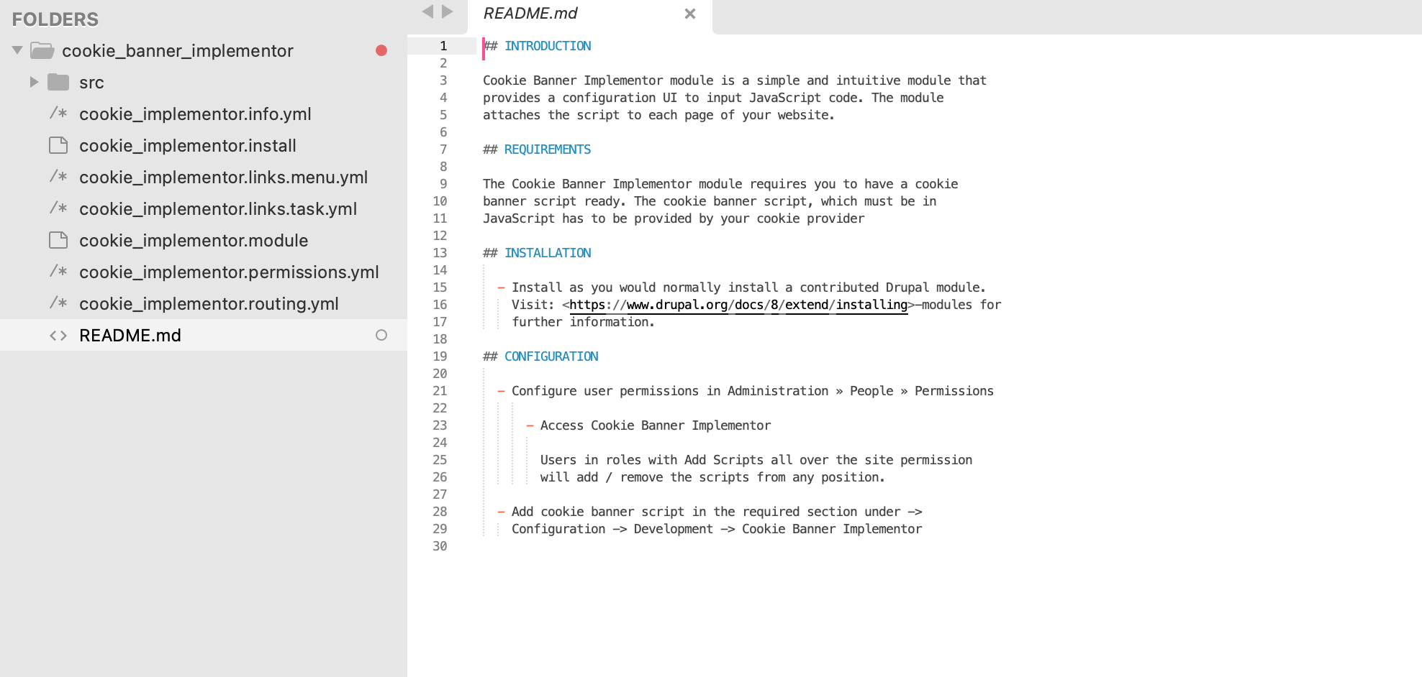Click the FOLDERS sidebar header
This screenshot has width=1422, height=677.
click(x=55, y=19)
